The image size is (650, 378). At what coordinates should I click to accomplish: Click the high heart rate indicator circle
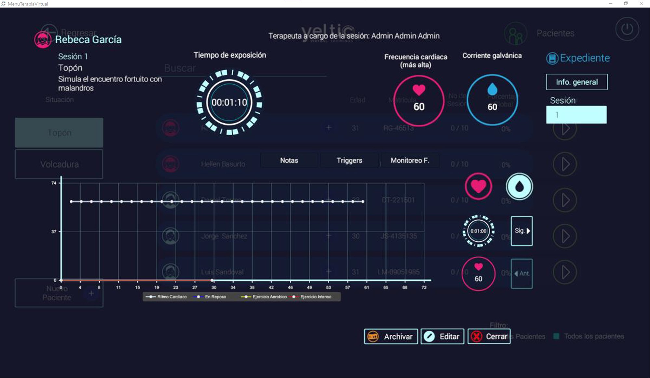pos(419,101)
